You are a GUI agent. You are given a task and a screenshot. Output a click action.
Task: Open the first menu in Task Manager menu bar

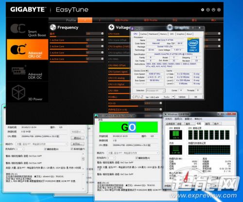click(x=169, y=119)
